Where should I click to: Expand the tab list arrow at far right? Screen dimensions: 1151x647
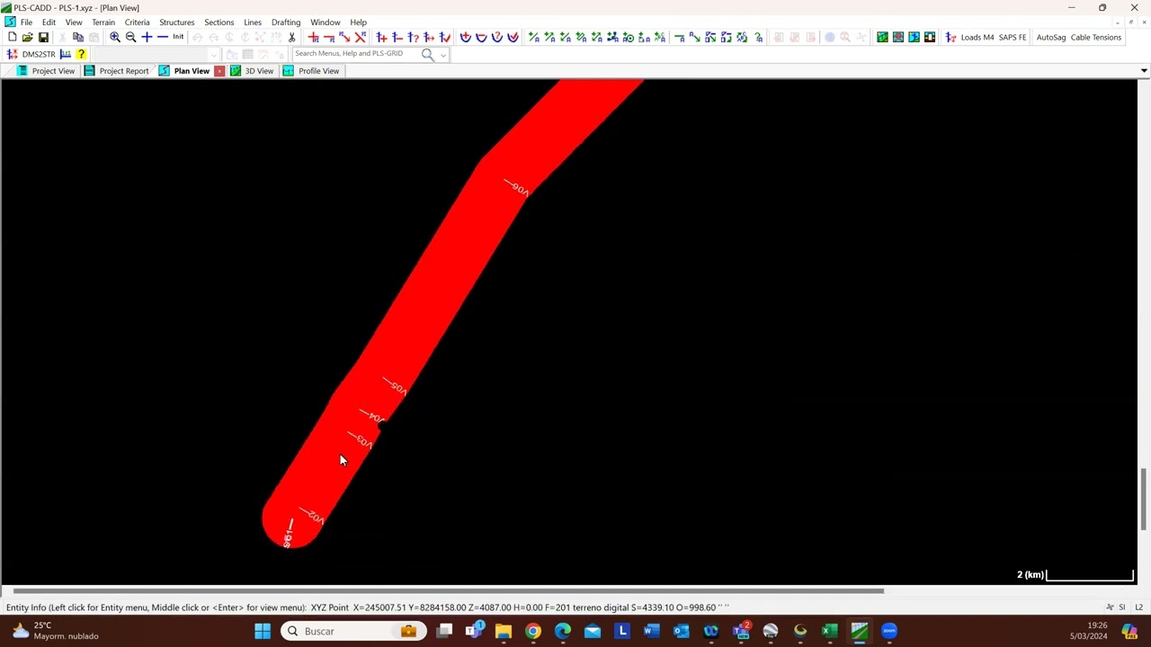(1144, 71)
